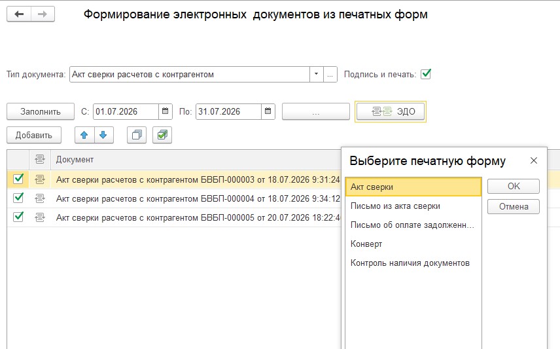
Task: Click the Тип документа input field
Action: [x=190, y=75]
